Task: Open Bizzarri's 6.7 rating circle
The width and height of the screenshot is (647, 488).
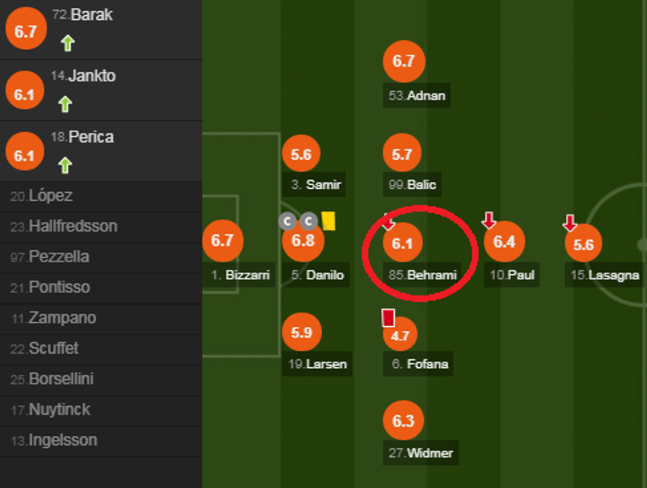Action: click(222, 240)
